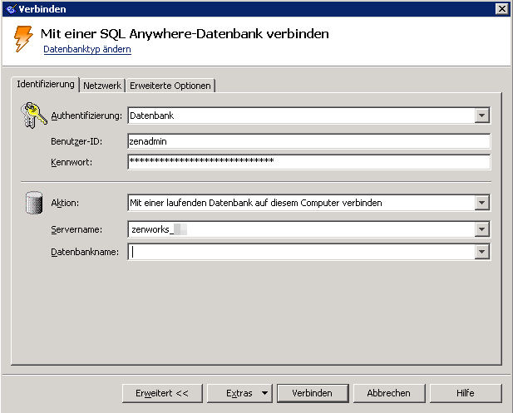
Task: Focus the Kennwort password field
Action: (x=308, y=162)
